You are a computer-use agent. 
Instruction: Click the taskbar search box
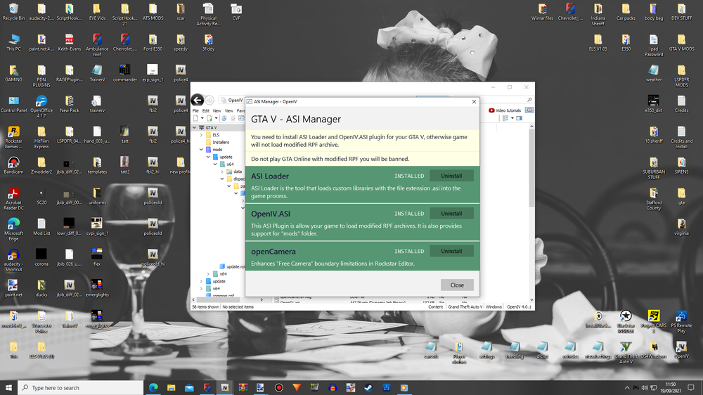click(81, 387)
